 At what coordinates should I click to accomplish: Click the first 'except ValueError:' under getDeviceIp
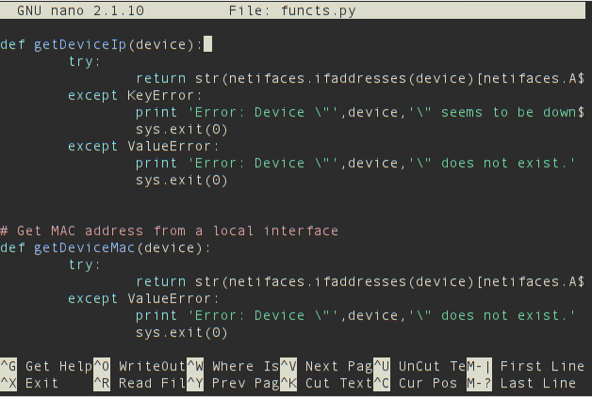[x=143, y=146]
